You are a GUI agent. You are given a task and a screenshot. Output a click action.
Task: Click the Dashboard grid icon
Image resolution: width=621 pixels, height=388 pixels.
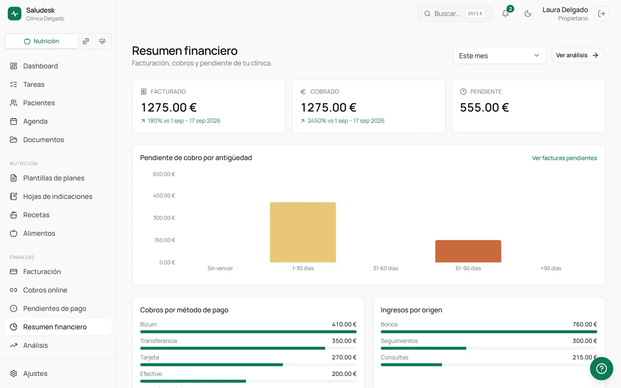(14, 66)
